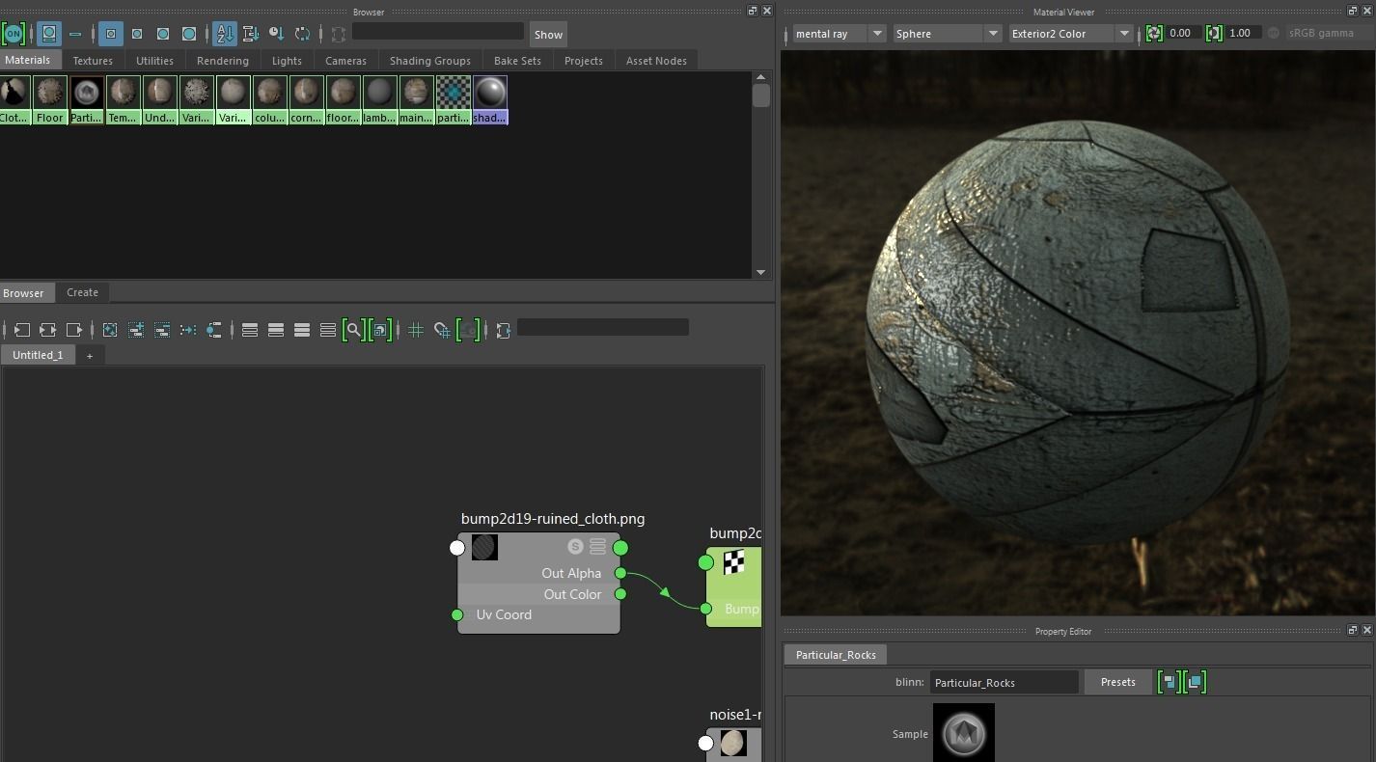Switch to the Utilities tab

[x=154, y=61]
